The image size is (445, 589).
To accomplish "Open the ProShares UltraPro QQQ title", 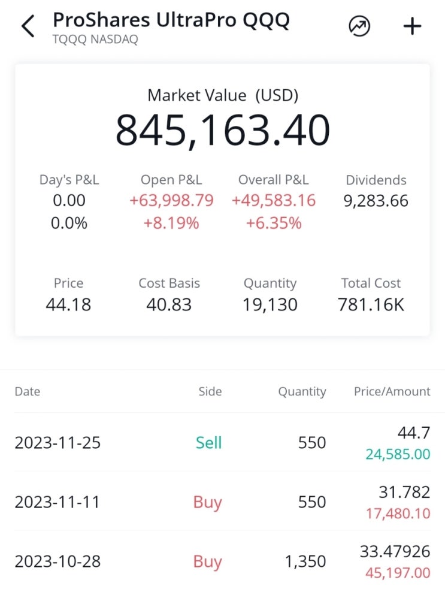I will [171, 20].
